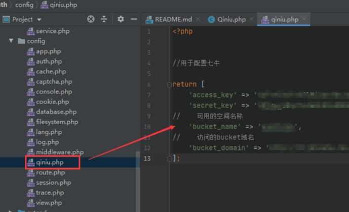The width and height of the screenshot is (349, 212).
Task: Click the fold end marker at line 13
Action: pos(169,159)
